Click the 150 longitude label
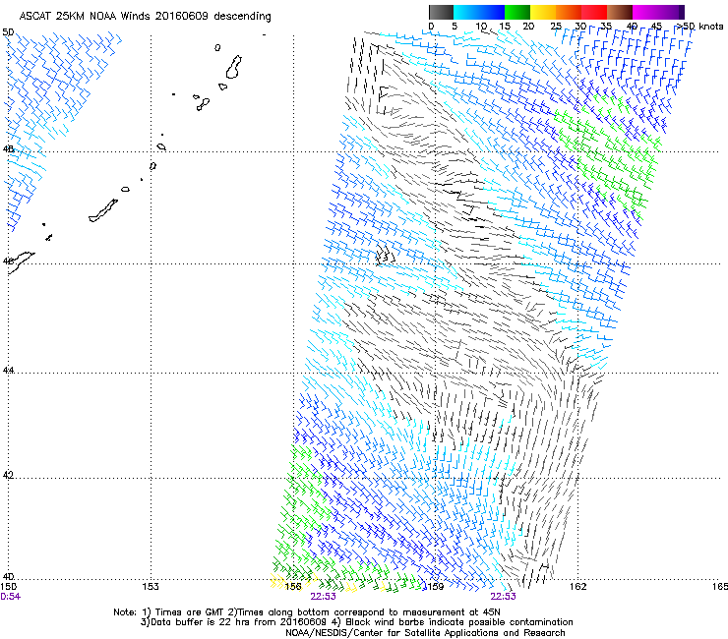This screenshot has width=728, height=639. (9, 587)
